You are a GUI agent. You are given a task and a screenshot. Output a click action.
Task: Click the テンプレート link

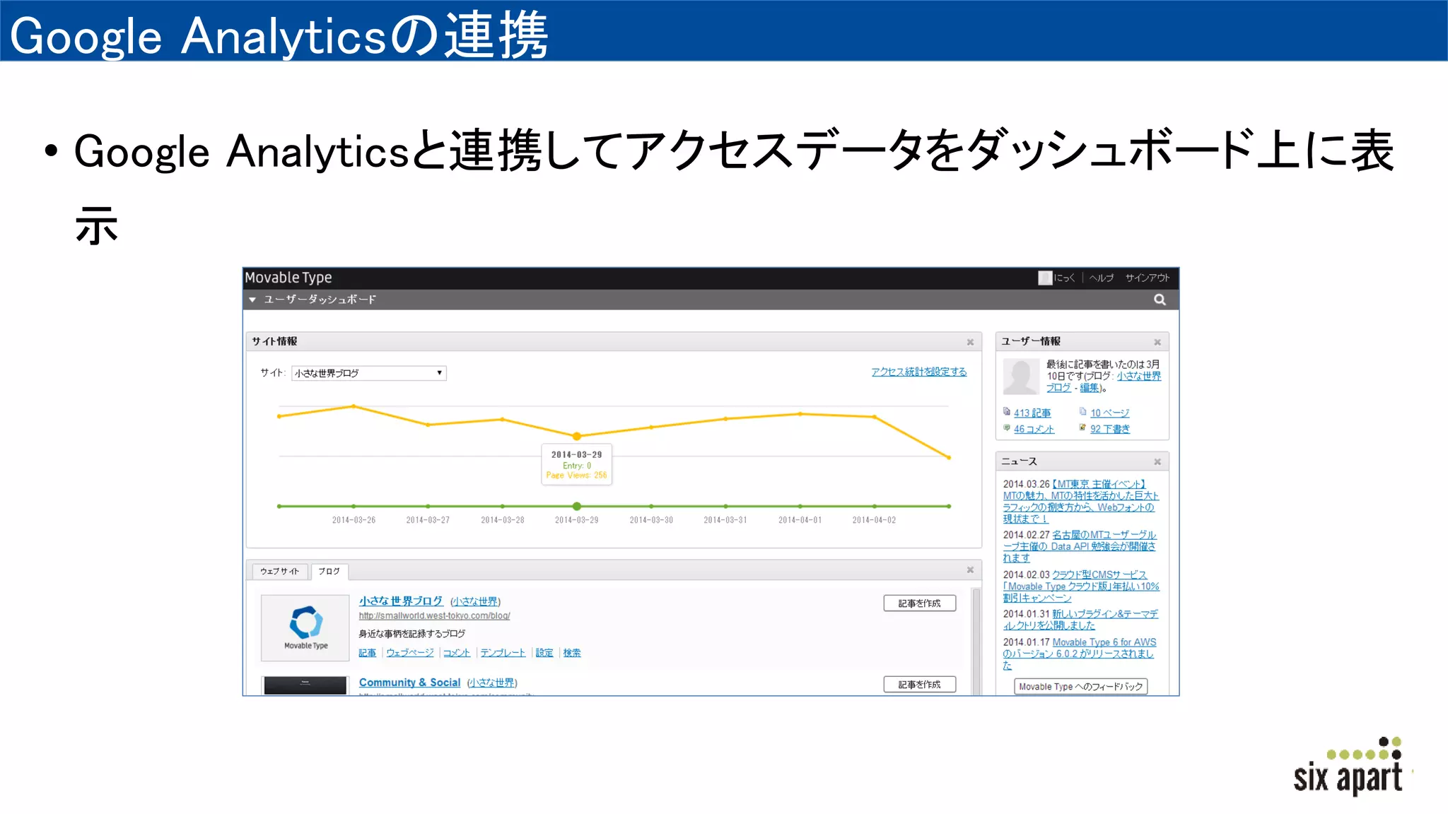coord(503,653)
